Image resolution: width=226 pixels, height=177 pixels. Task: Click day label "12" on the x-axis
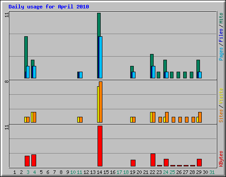click(x=86, y=172)
